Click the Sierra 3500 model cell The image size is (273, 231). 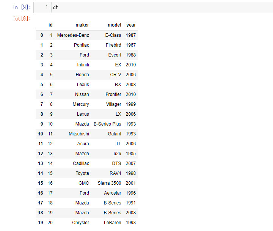click(109, 183)
